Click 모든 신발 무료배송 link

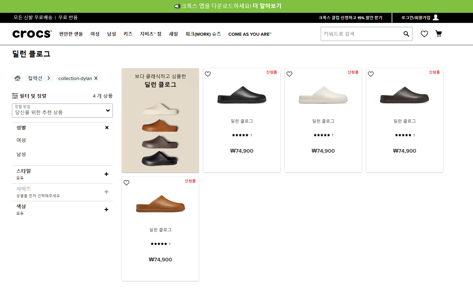click(x=33, y=17)
